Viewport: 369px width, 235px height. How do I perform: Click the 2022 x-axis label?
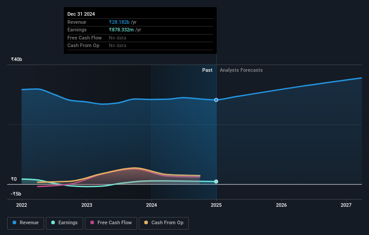click(22, 205)
